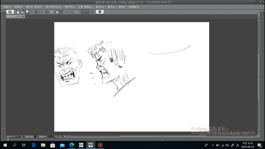Click zoom out button beside 22.7
This screenshot has width=265, height=149.
click(27, 137)
